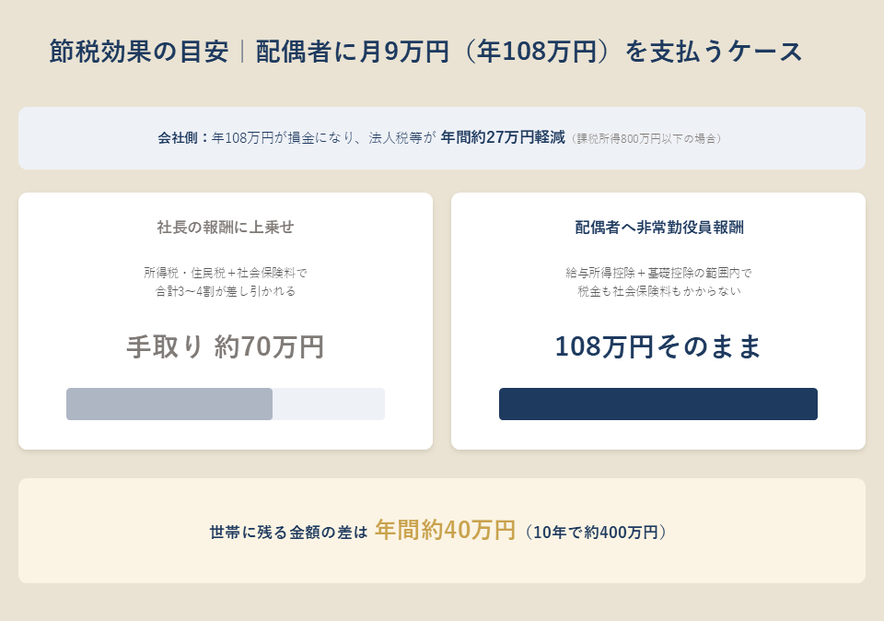Click 配偶者に月9万円 in the heading
This screenshot has height=621, width=884.
click(353, 52)
